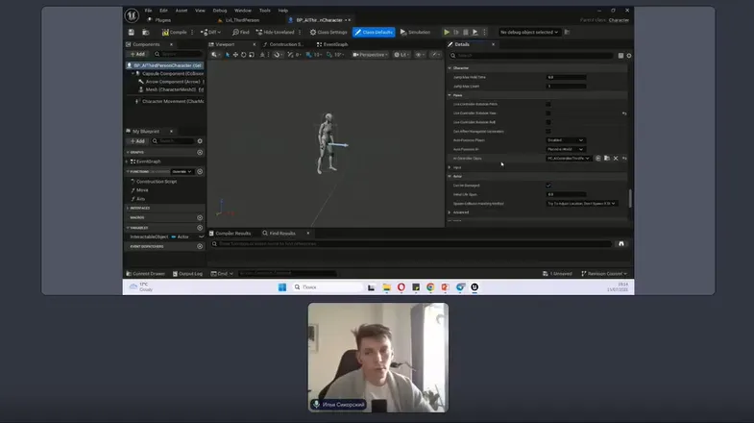
Task: Open the Window menu
Action: coord(242,10)
